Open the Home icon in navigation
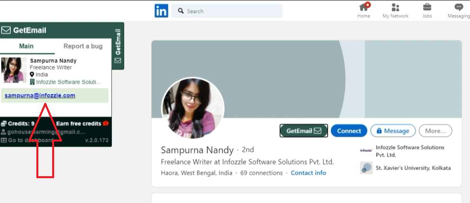The height and width of the screenshot is (203, 470). coord(364,7)
